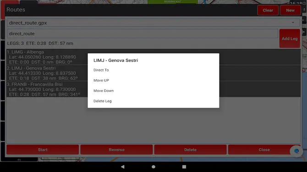The width and height of the screenshot is (307, 172).
Task: Tap the Add Leg button
Action: point(290,39)
